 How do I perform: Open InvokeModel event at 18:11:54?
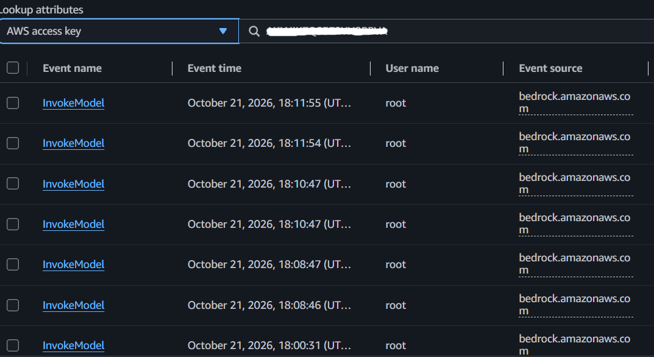tap(73, 143)
